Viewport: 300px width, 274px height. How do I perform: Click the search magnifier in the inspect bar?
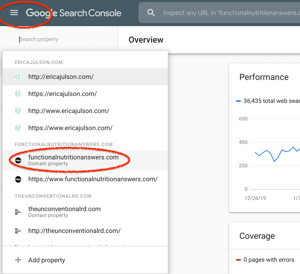point(151,12)
